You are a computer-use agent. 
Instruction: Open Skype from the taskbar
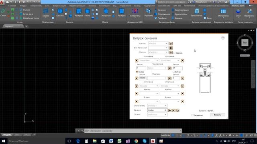pos(145,141)
